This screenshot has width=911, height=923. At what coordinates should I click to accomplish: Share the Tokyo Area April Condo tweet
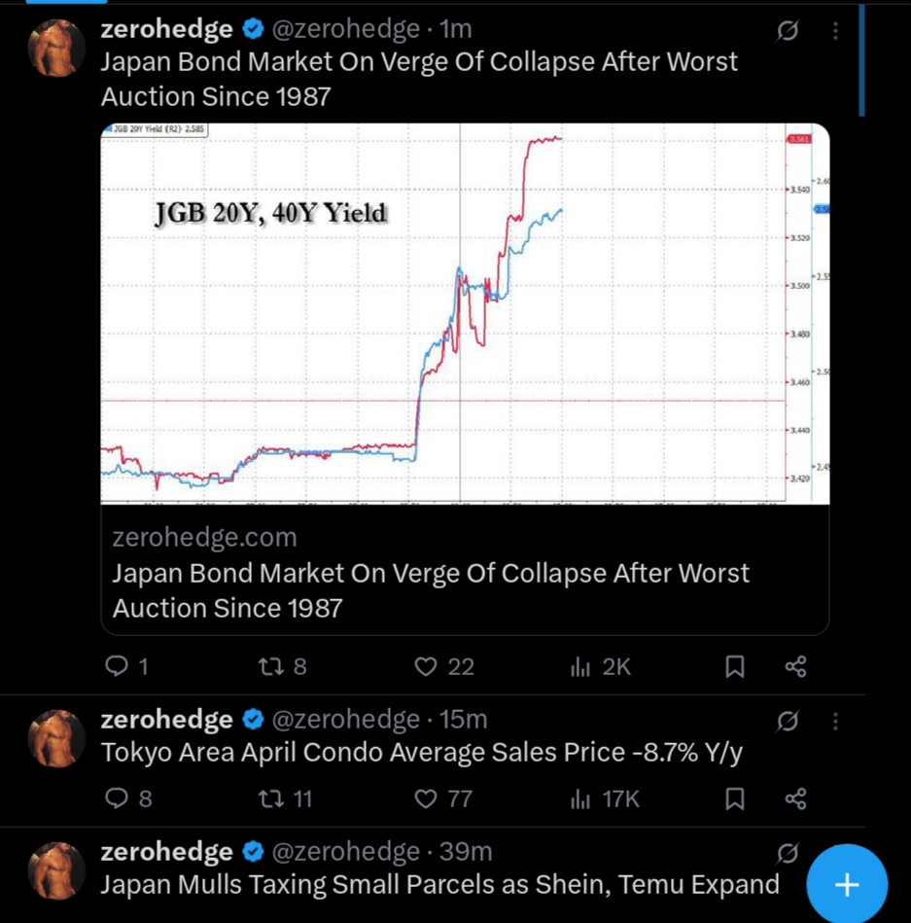(795, 799)
